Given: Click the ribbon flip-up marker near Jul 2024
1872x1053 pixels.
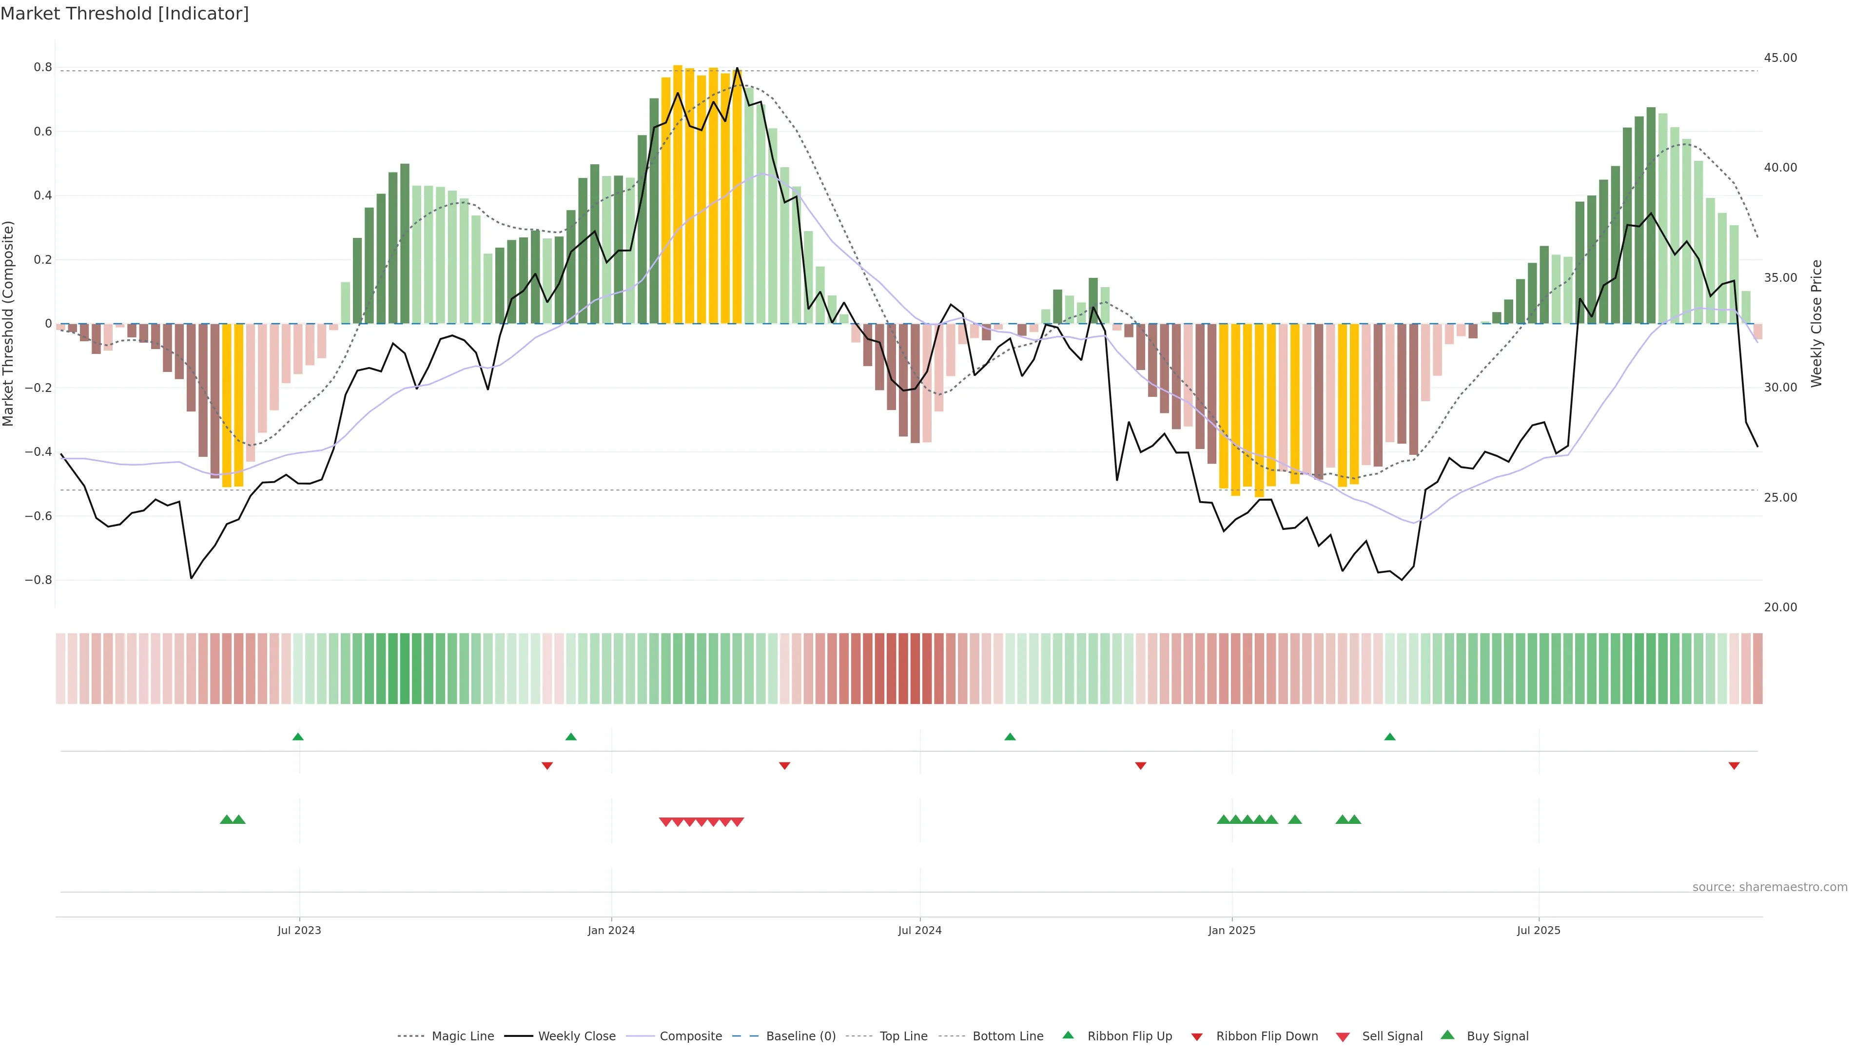Looking at the screenshot, I should coord(1010,737).
